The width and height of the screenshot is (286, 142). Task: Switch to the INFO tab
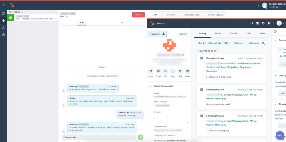click(x=124, y=23)
